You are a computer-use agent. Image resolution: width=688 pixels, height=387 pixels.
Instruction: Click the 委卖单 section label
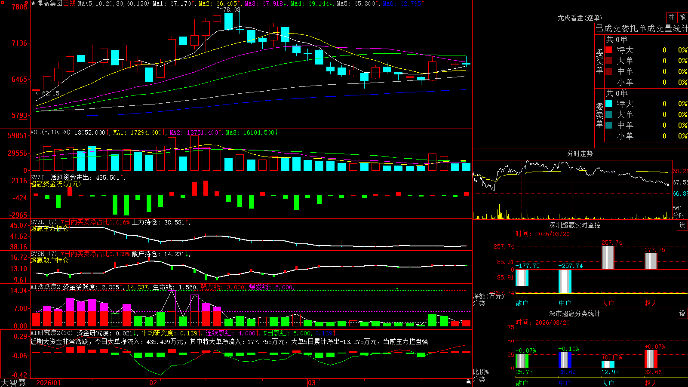(599, 115)
